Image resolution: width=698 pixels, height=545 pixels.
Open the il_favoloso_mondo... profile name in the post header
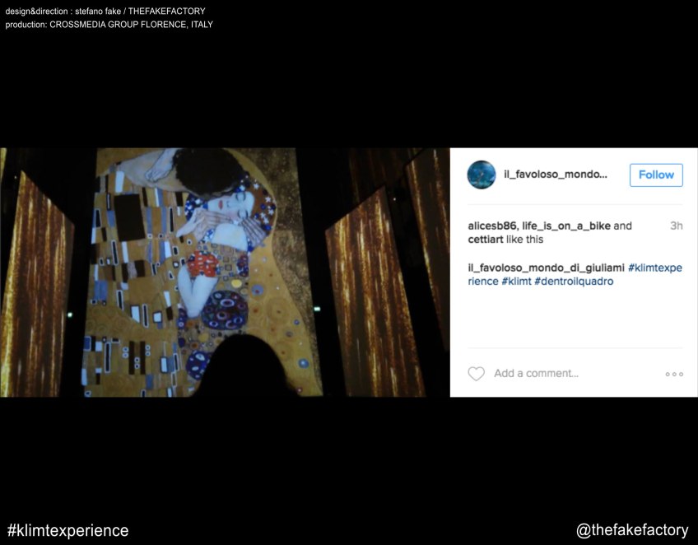pos(555,175)
